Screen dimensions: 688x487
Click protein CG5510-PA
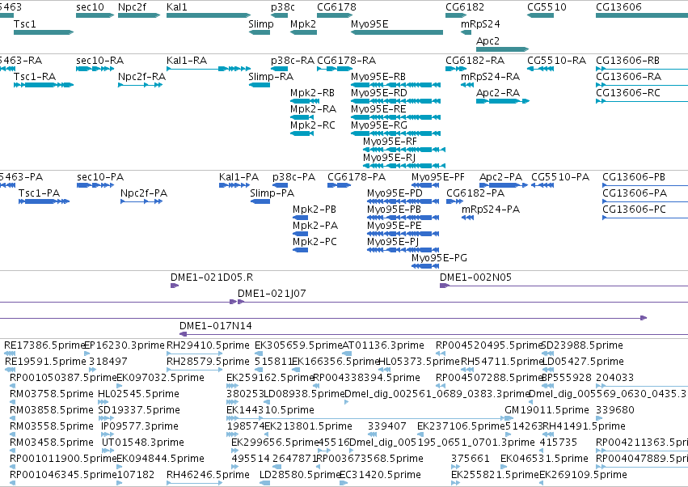(x=542, y=185)
